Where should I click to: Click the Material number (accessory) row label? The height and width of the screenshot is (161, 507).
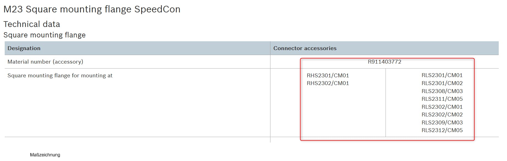[x=45, y=62]
